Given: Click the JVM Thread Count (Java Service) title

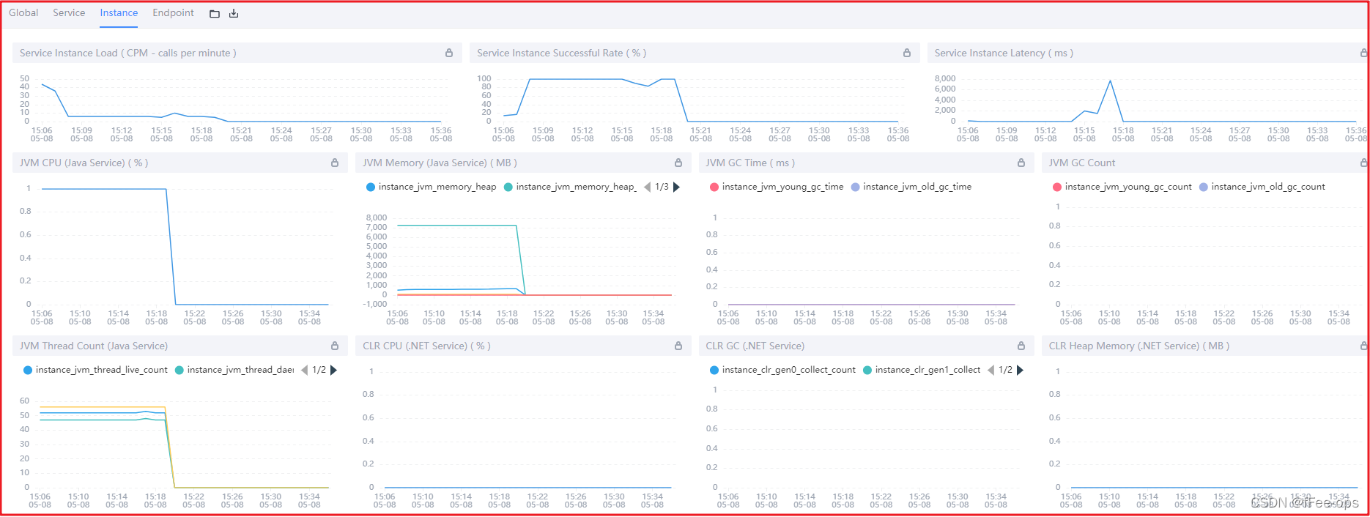Looking at the screenshot, I should click(94, 346).
